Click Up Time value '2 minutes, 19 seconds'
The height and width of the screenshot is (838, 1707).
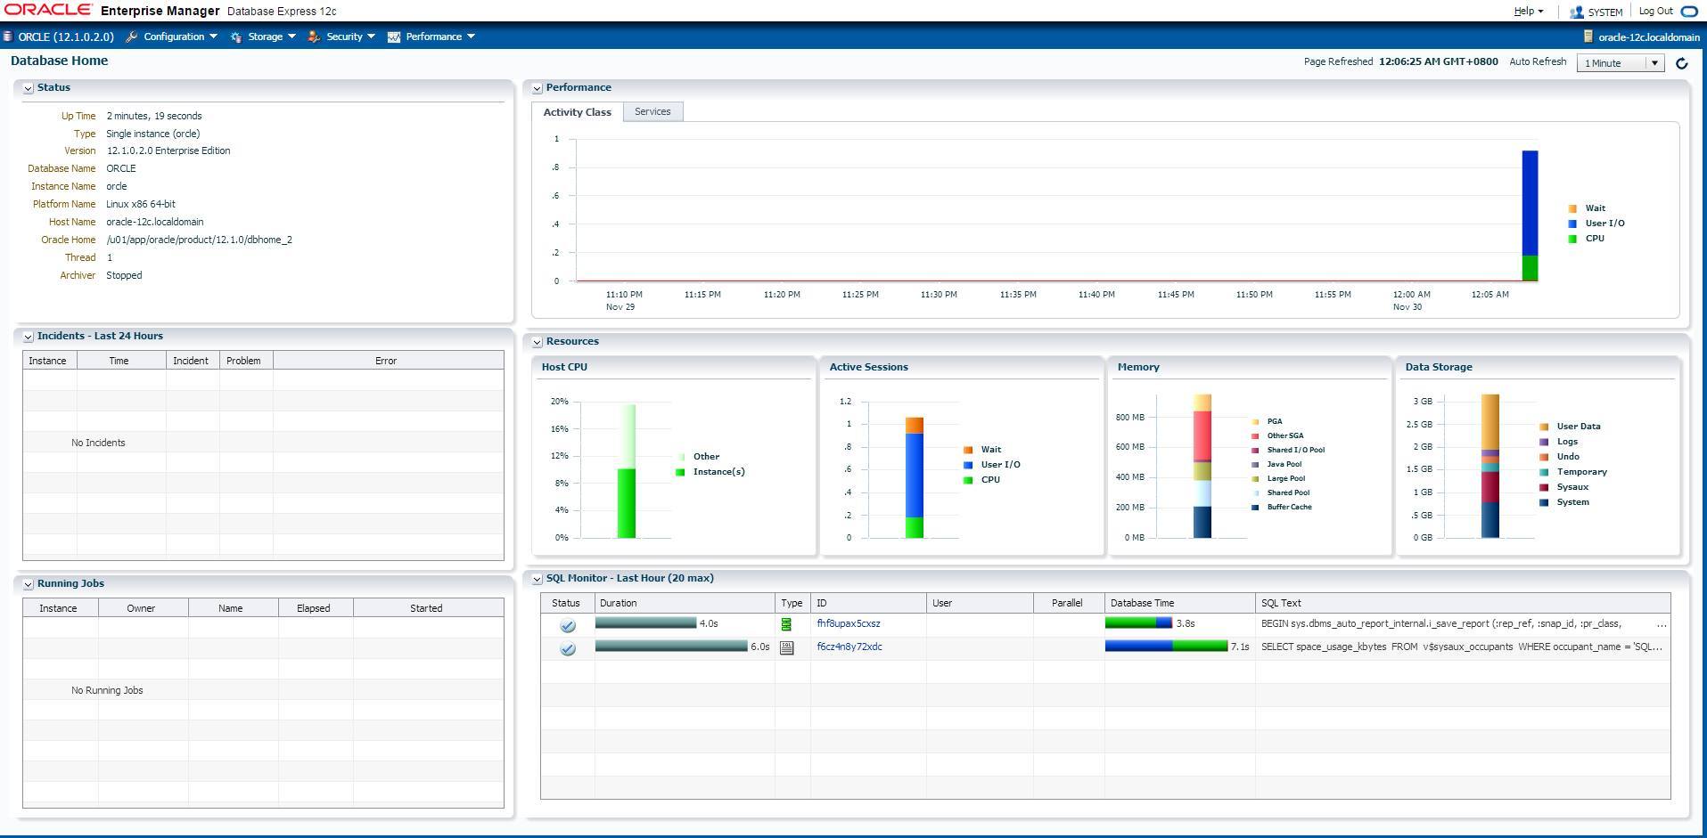tap(154, 116)
